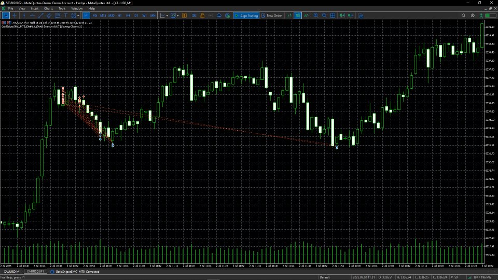Click the globe icon next to Algo Trading
This screenshot has height=280, width=498.
pyautogui.click(x=227, y=15)
